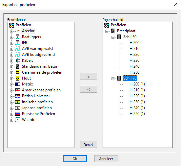Expand the Raatliggers node
Image resolution: width=181 pixels, height=166 pixels.
11,37
